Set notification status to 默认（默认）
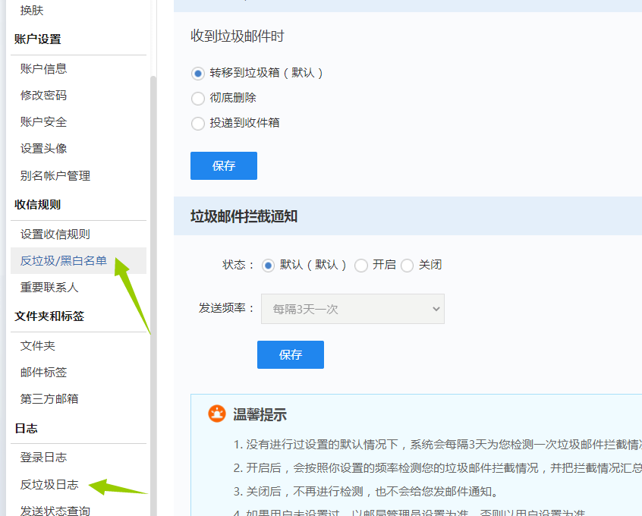This screenshot has height=516, width=642. pos(268,266)
